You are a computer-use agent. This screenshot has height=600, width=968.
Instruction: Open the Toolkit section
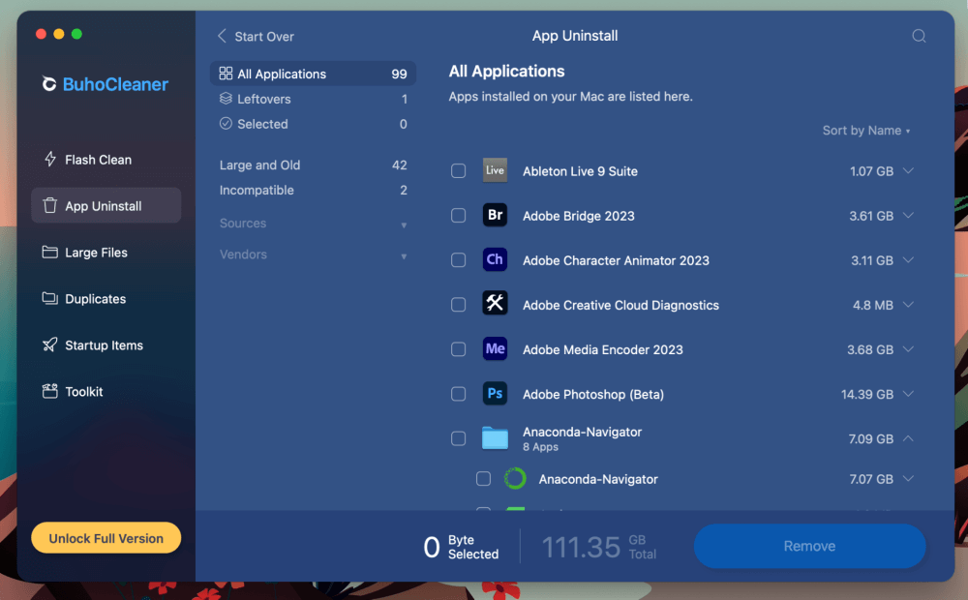tap(106, 391)
